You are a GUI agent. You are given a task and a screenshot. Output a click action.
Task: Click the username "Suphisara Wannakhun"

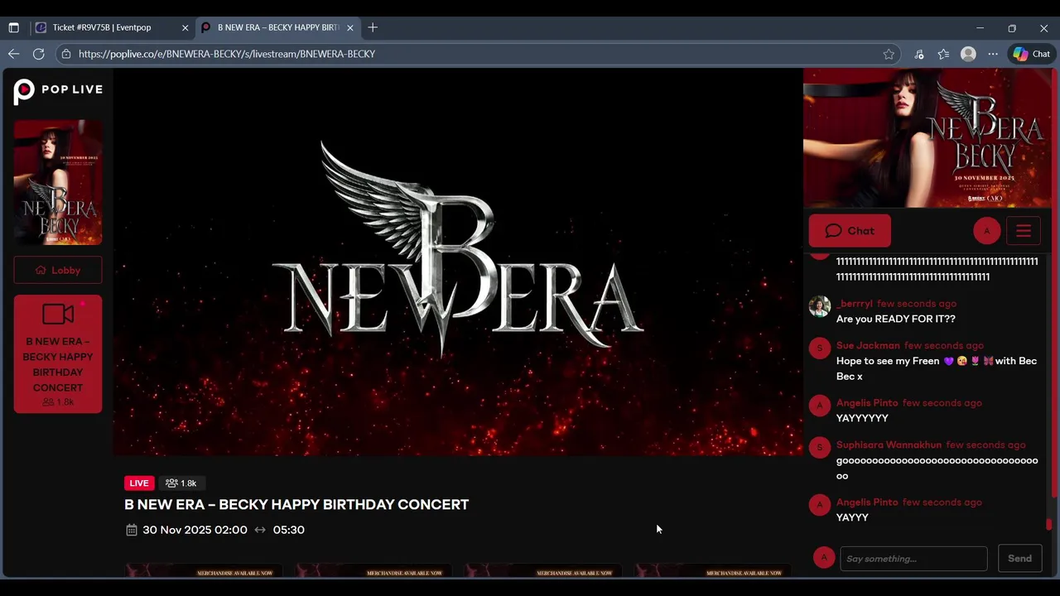tap(889, 445)
